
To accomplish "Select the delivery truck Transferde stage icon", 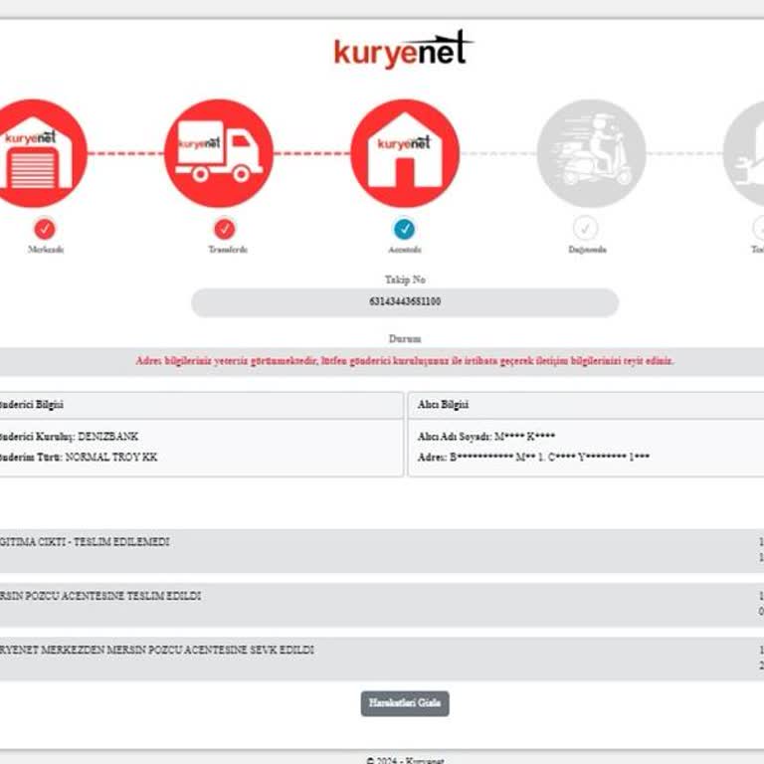I will (219, 153).
